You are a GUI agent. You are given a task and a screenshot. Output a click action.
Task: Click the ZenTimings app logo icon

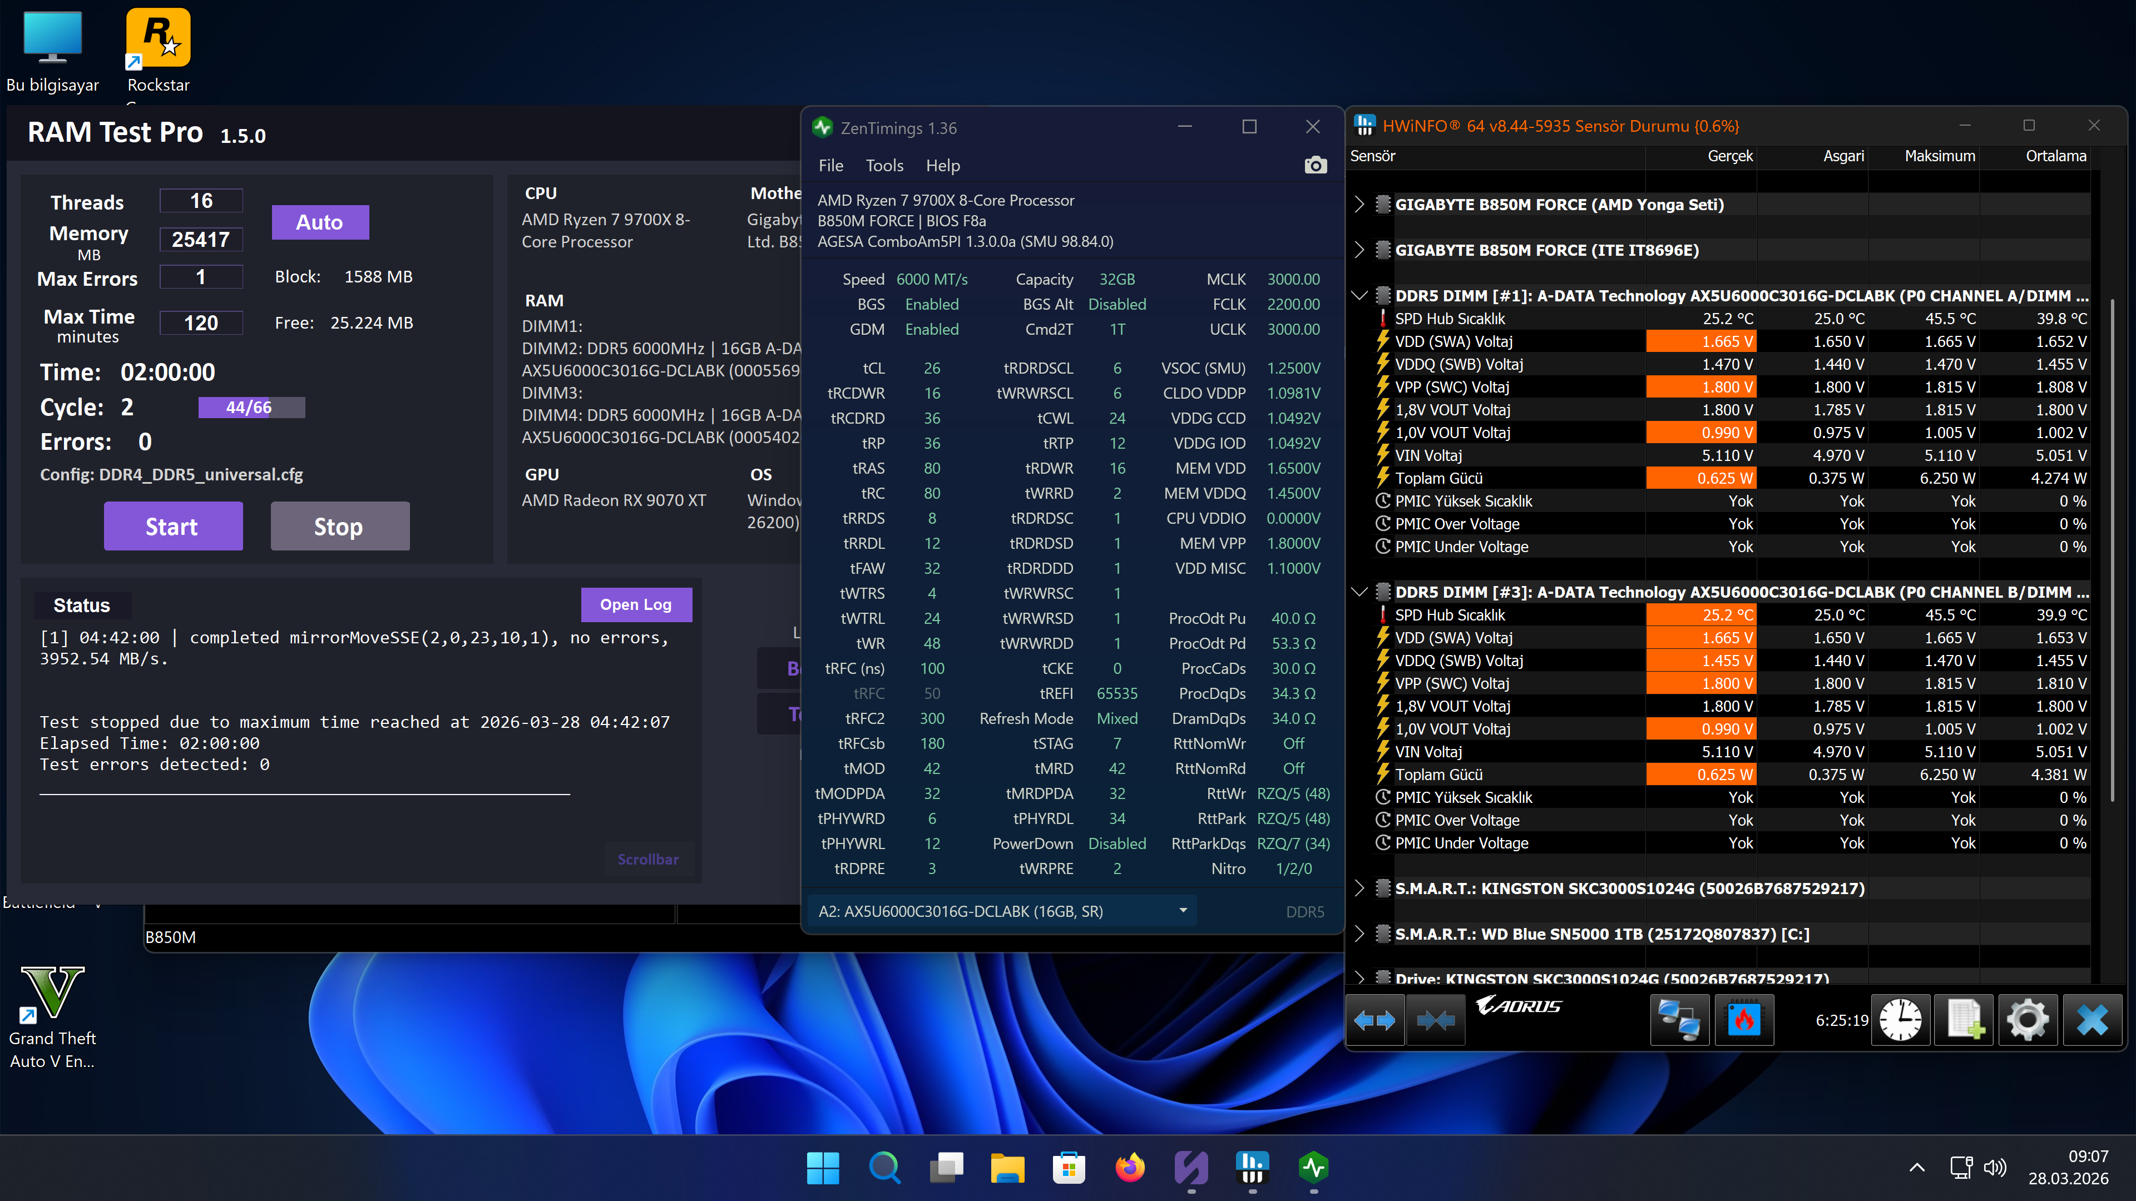point(823,128)
